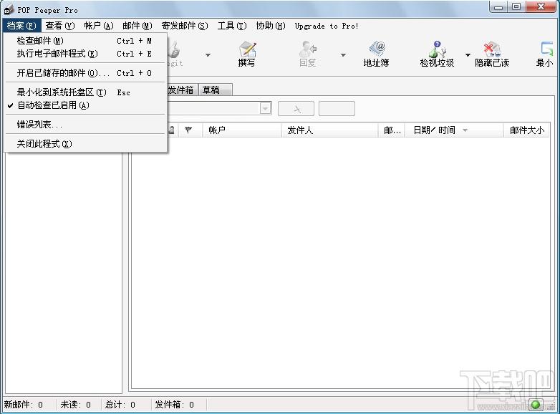560x414 pixels.
Task: Sort by the 帐户 column header
Action: (x=242, y=130)
